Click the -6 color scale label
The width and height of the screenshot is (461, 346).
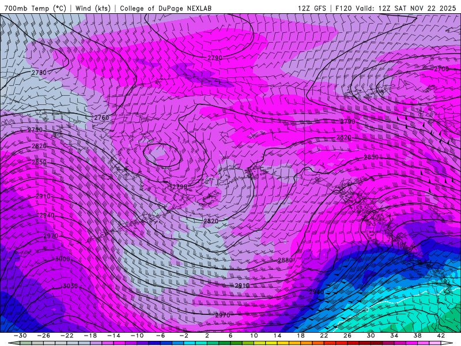pos(161,336)
